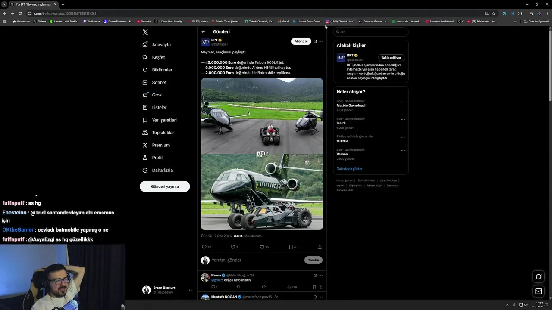Like the BPT post with 35 likes

(x=262, y=247)
